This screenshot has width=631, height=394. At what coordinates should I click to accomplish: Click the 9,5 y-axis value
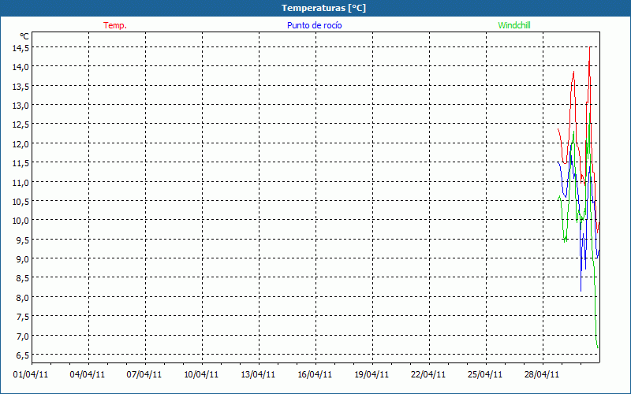pyautogui.click(x=23, y=240)
